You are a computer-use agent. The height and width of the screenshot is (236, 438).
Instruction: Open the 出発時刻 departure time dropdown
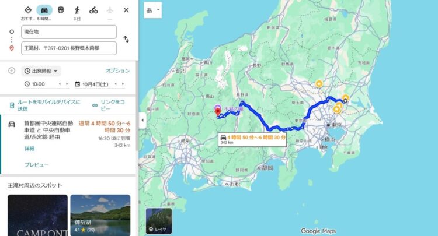[x=41, y=71]
